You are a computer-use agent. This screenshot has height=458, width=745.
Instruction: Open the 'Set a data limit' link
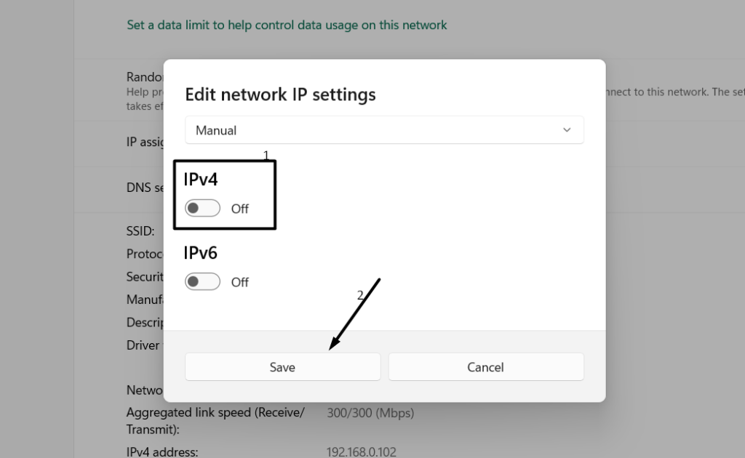pyautogui.click(x=287, y=25)
